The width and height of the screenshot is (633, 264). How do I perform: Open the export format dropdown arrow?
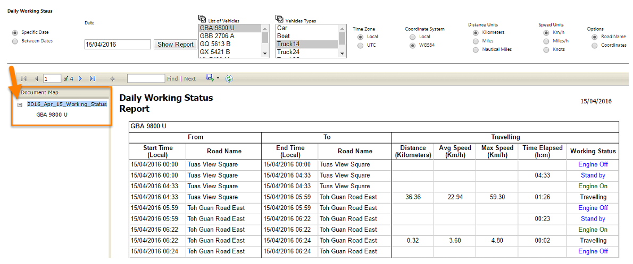pos(218,78)
